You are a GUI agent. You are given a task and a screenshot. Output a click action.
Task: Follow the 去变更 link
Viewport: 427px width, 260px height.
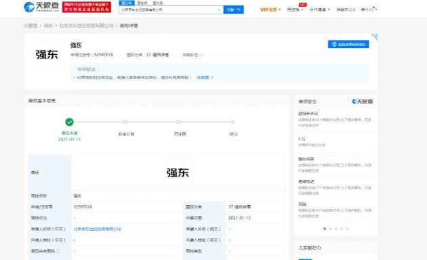point(205,77)
